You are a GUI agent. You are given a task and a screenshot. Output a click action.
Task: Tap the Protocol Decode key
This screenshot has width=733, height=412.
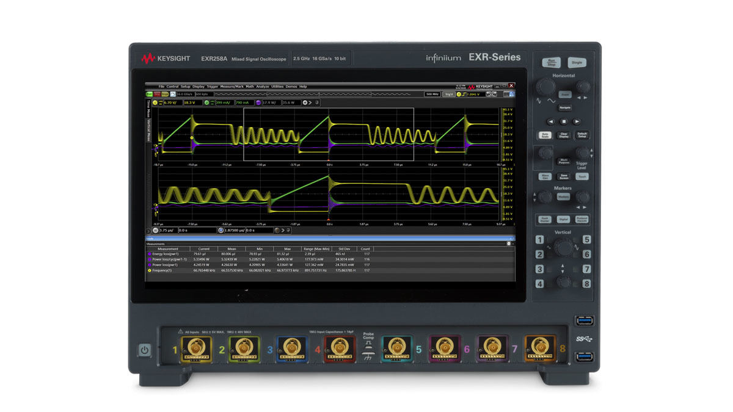[582, 219]
